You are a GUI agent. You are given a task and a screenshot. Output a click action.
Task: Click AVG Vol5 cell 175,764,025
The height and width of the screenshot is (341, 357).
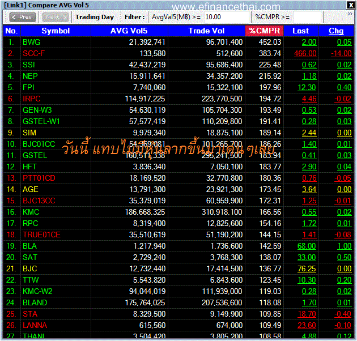pyautogui.click(x=145, y=302)
